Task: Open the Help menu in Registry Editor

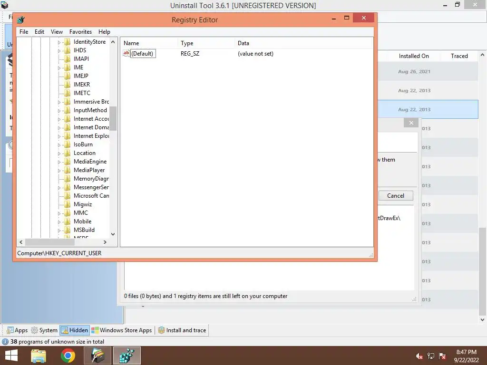Action: coord(104,32)
